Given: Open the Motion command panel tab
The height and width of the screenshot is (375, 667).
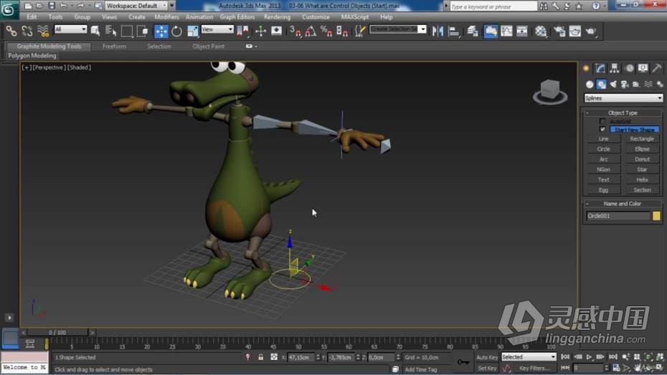Looking at the screenshot, I should coord(629,68).
